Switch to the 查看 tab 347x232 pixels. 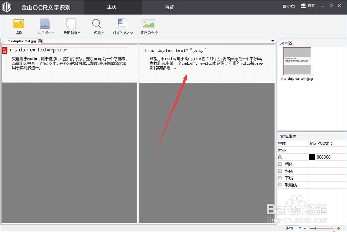coord(169,7)
